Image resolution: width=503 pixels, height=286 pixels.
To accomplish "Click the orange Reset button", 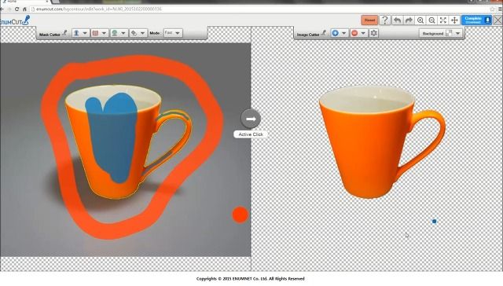I will (369, 20).
